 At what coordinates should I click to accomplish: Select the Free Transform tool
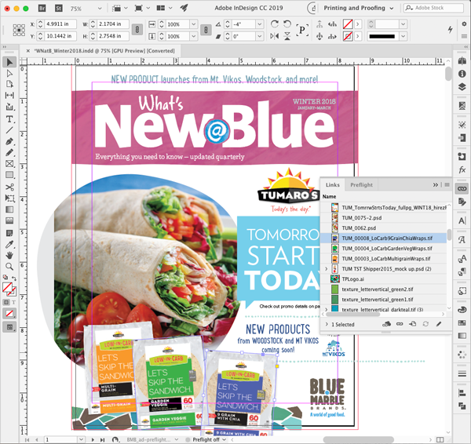(x=9, y=198)
